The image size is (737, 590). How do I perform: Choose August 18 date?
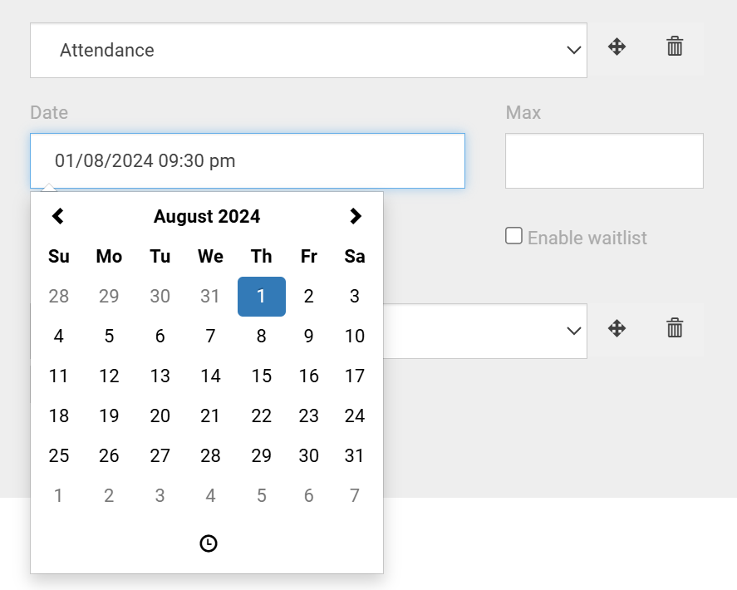(x=58, y=416)
